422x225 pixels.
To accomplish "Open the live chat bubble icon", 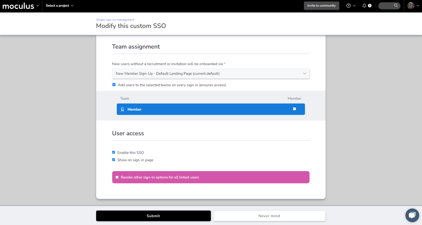I will 412,215.
